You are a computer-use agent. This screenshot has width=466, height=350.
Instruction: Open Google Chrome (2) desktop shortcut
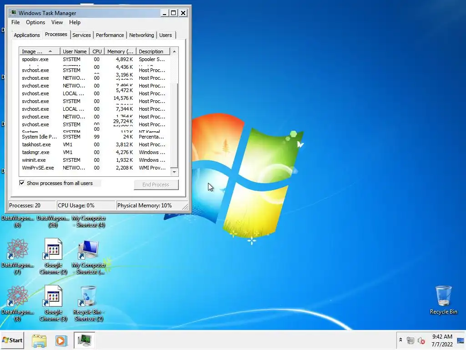click(53, 249)
